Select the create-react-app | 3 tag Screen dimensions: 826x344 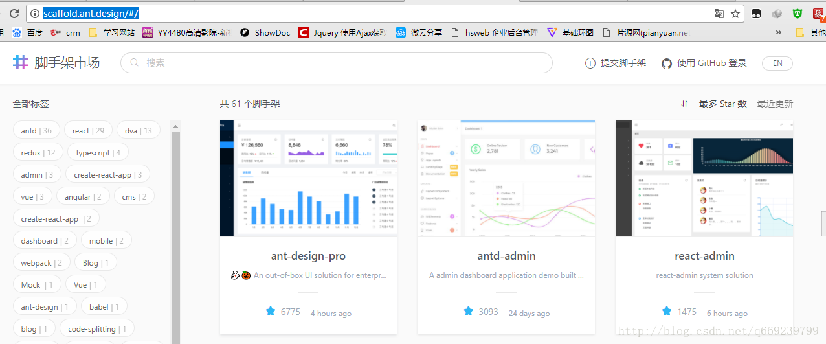(x=108, y=174)
